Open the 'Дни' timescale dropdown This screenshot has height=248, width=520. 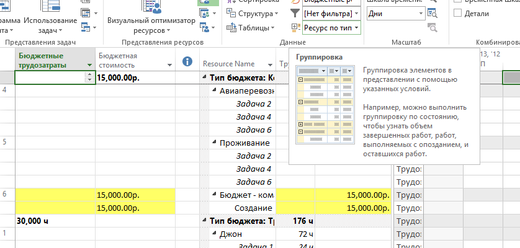(421, 13)
